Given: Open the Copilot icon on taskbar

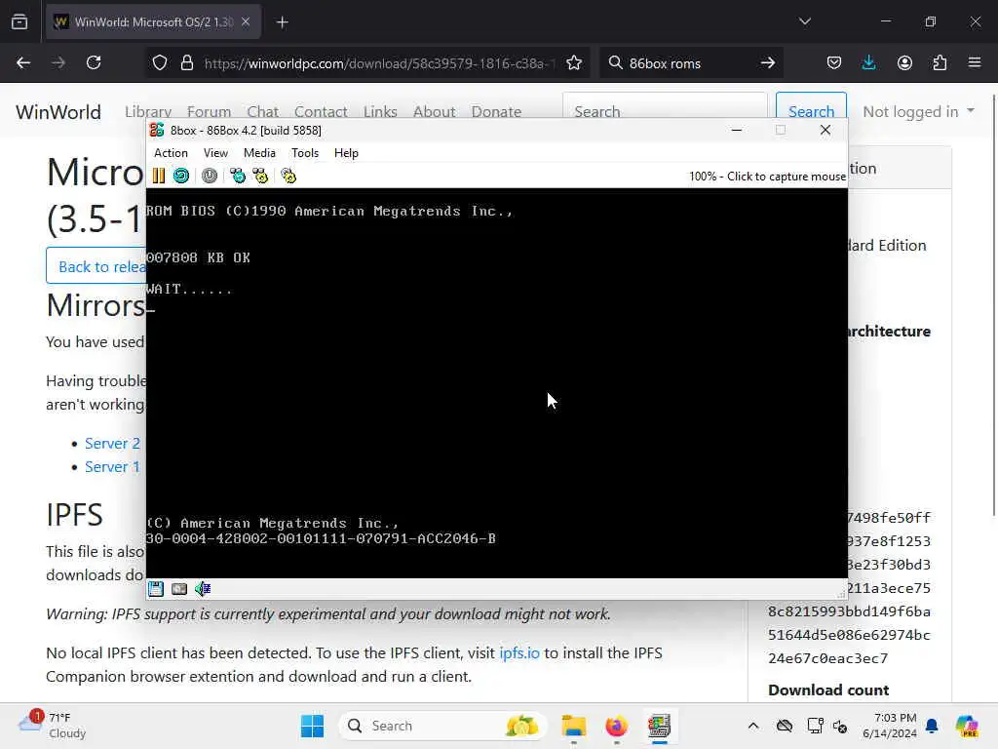Looking at the screenshot, I should (x=966, y=726).
